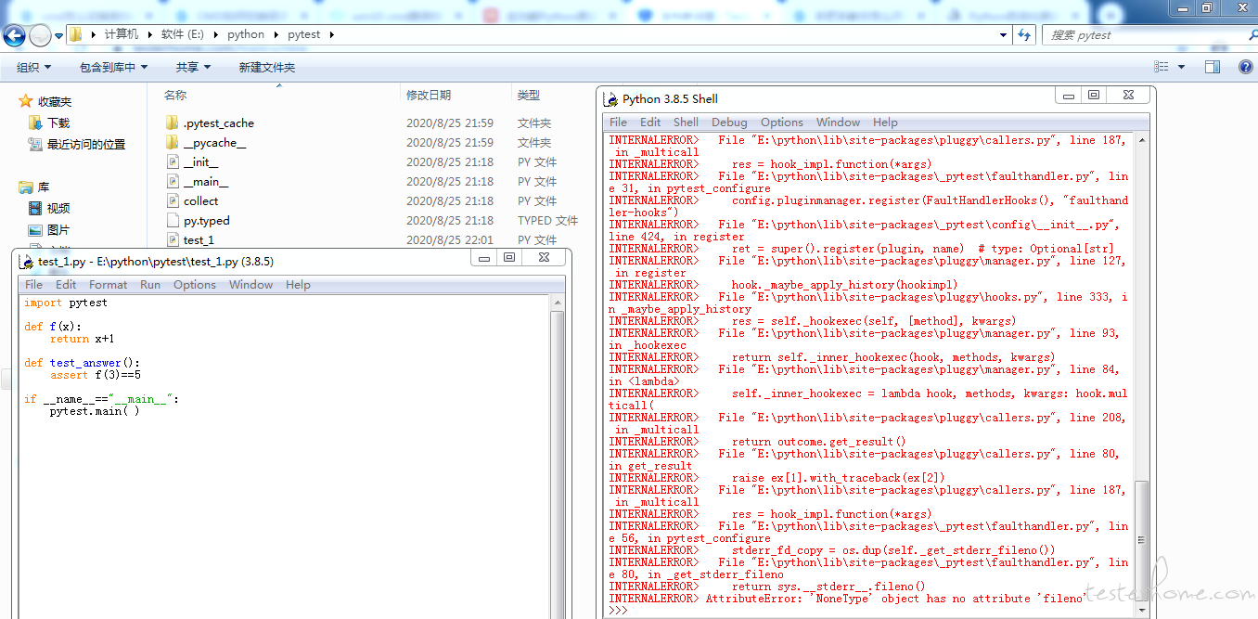Select 库 in navigation pane
Image resolution: width=1258 pixels, height=619 pixels.
tap(44, 187)
